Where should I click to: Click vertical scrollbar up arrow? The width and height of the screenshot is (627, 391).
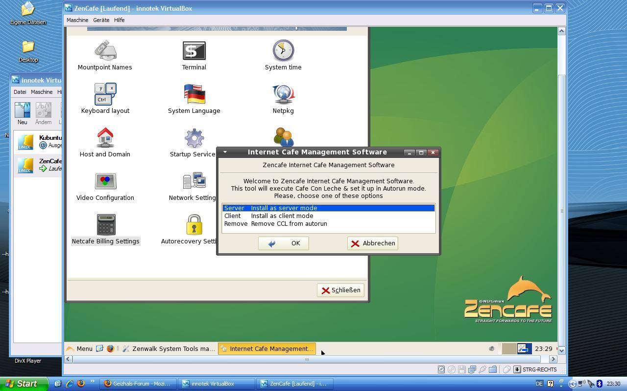(x=562, y=31)
